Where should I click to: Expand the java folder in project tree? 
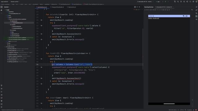click(6, 15)
